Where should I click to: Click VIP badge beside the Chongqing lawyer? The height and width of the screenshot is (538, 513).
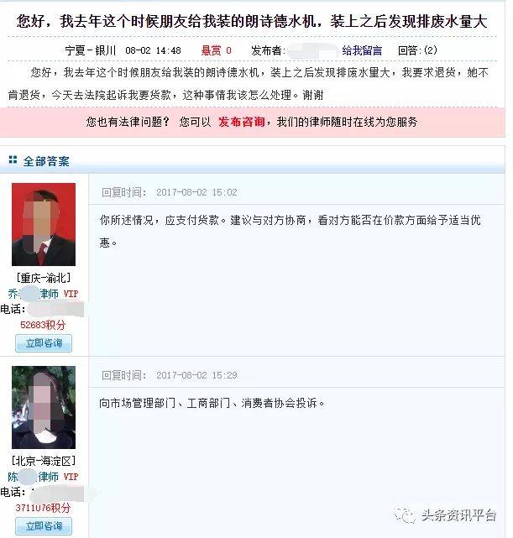pyautogui.click(x=71, y=294)
